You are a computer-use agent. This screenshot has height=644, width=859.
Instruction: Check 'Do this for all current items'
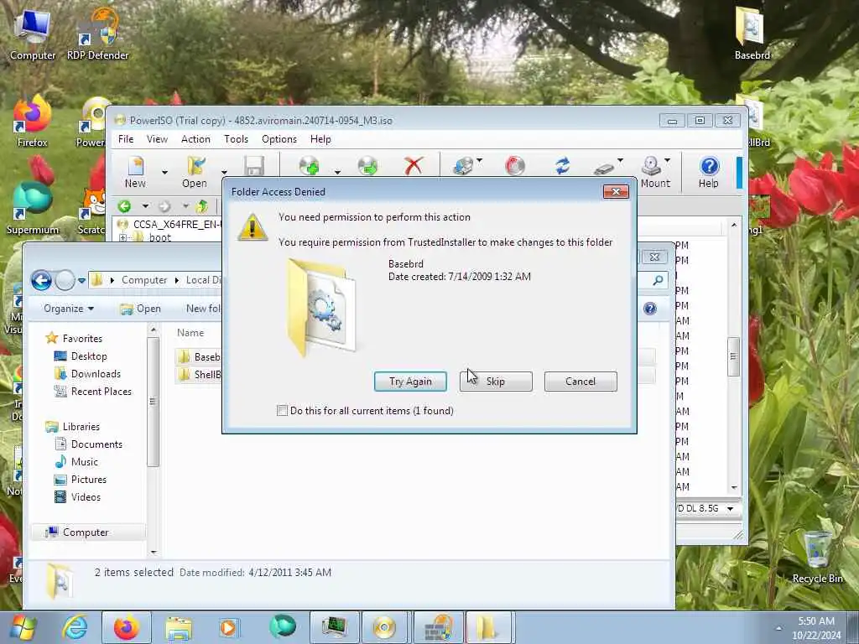coord(282,411)
